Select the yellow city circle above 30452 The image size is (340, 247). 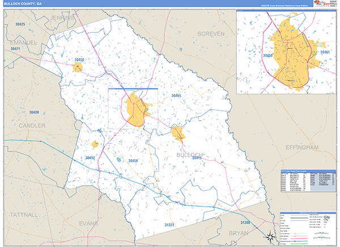pyautogui.click(x=95, y=144)
